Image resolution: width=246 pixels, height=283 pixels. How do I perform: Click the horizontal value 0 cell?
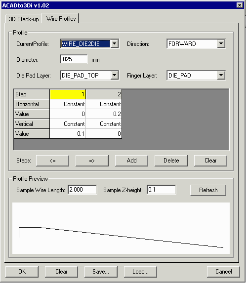click(x=68, y=114)
